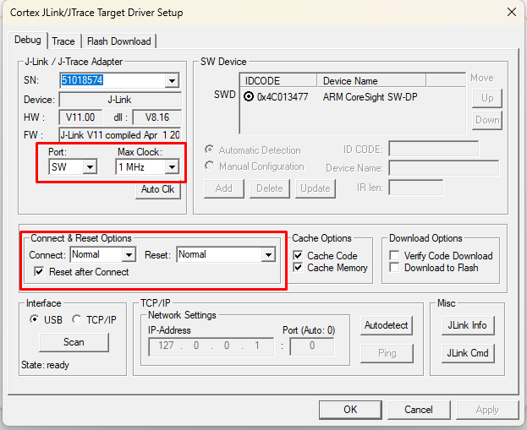
Task: Uncheck Cache Code option
Action: (298, 255)
